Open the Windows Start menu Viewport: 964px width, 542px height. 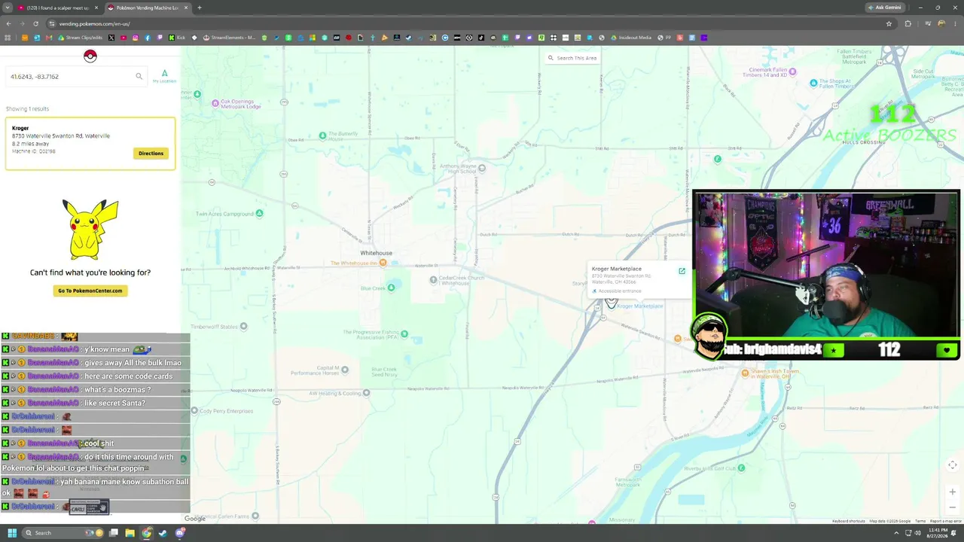click(x=11, y=533)
